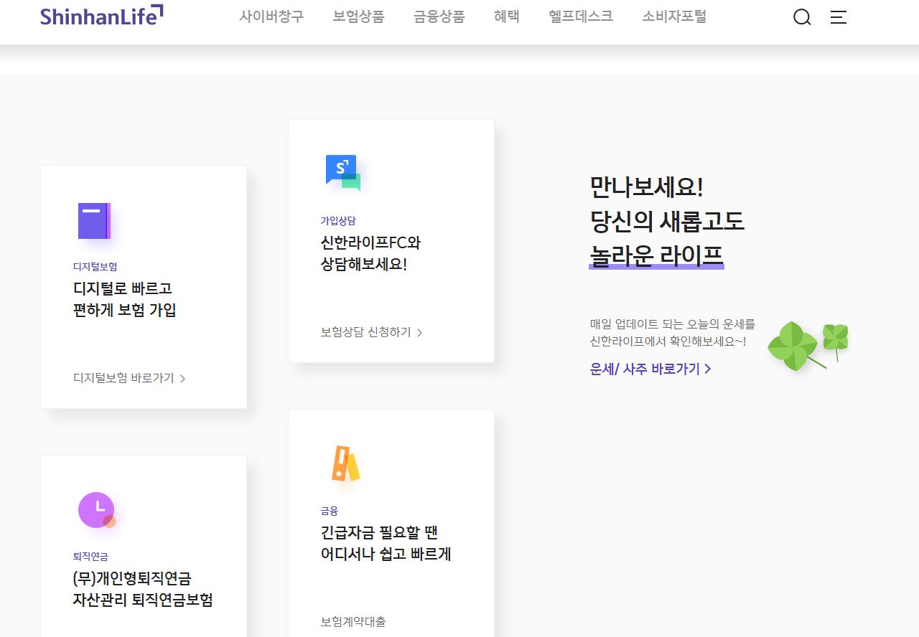Click the 디지털로 빠르고 편하게 보험 가입 heading
The image size is (919, 637).
[124, 299]
